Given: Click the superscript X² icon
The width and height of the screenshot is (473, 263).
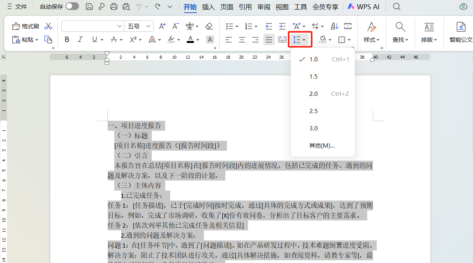Looking at the screenshot, I should (133, 39).
